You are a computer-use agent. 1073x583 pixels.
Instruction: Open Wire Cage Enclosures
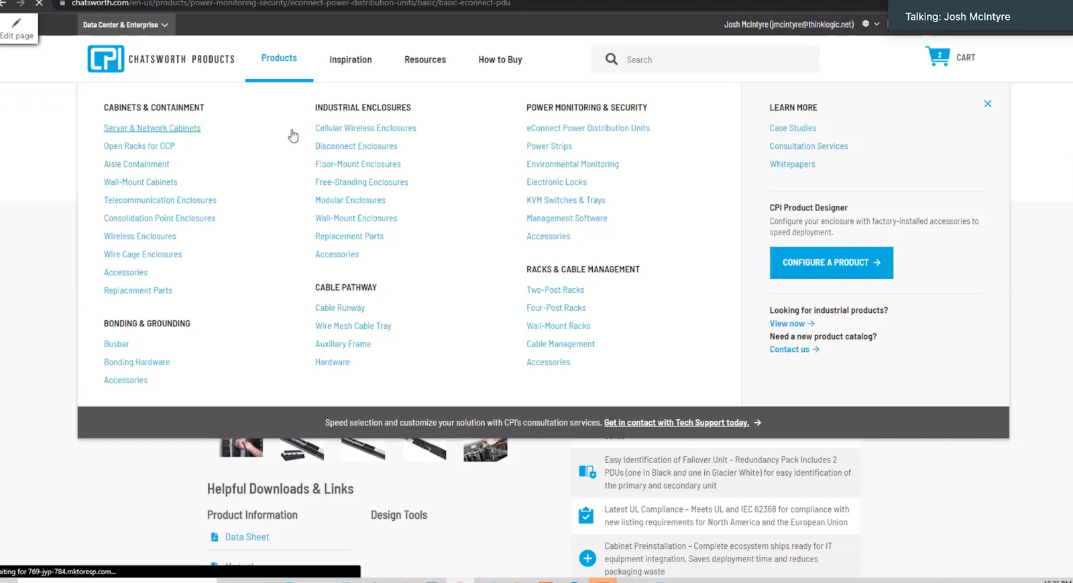[143, 255]
